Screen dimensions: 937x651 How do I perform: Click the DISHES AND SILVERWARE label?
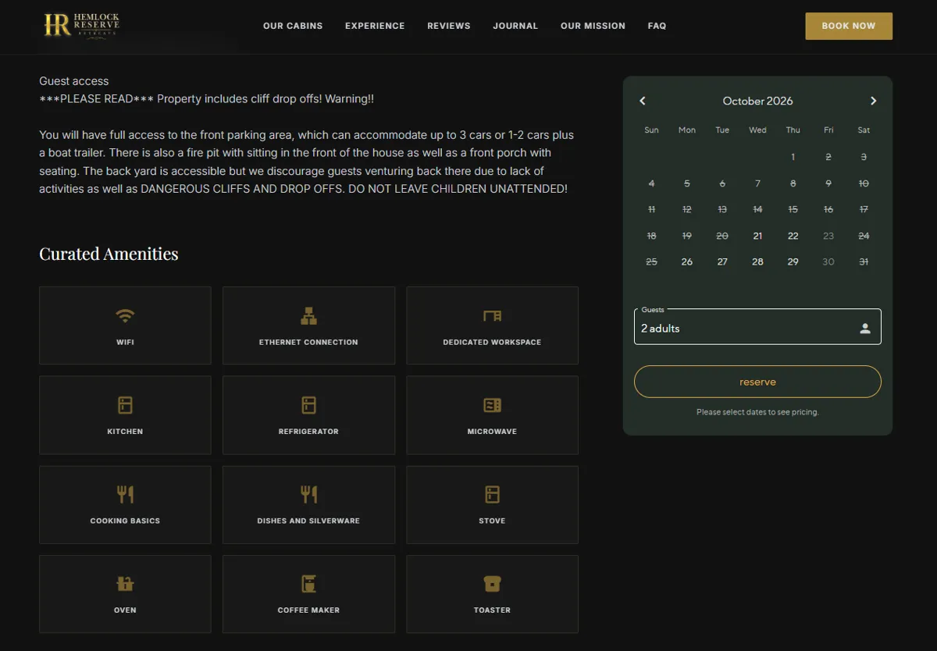[x=308, y=521]
